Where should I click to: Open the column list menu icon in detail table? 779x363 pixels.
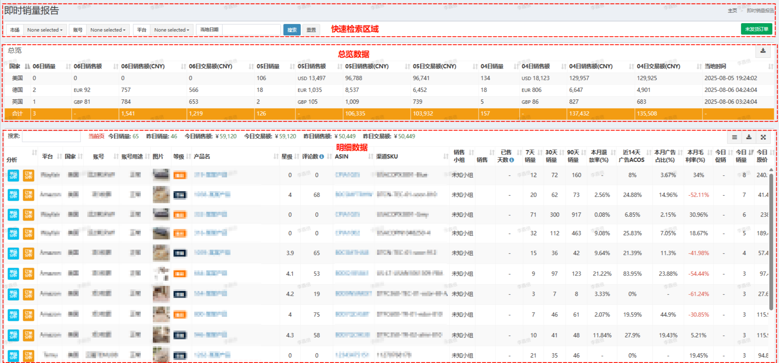click(734, 137)
